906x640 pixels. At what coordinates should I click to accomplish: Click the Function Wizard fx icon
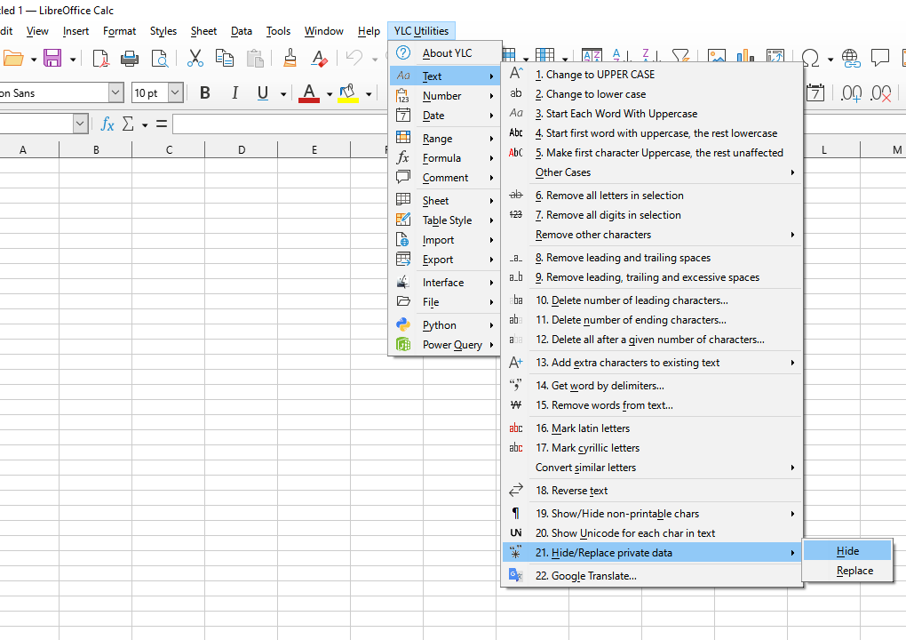(107, 124)
